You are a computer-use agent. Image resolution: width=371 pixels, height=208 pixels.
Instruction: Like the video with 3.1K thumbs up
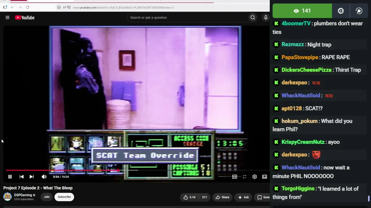(190, 197)
